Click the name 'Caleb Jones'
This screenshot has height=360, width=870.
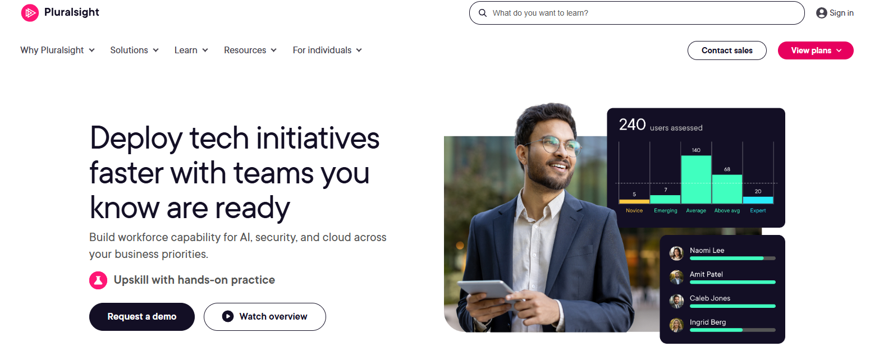pyautogui.click(x=709, y=298)
